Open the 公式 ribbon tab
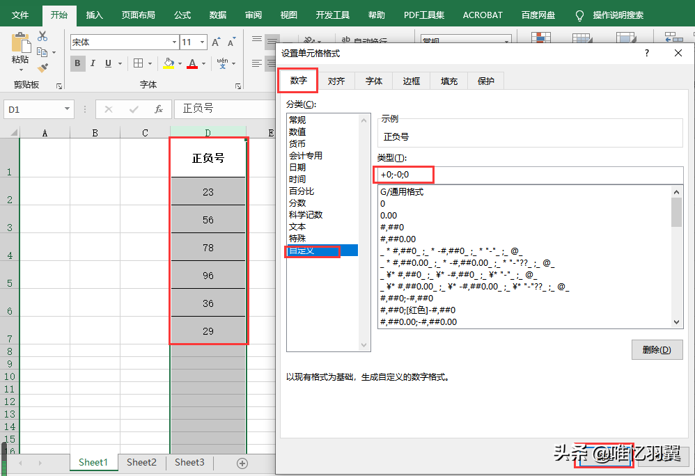This screenshot has height=476, width=695. click(x=182, y=15)
